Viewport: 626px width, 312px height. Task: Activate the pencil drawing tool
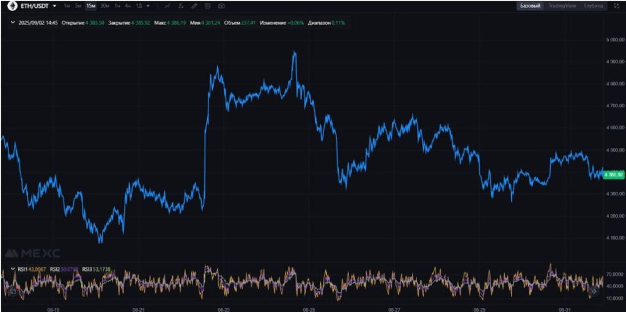(x=194, y=6)
